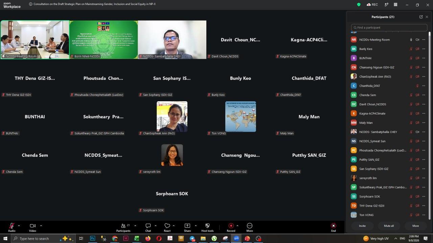Image resolution: width=433 pixels, height=243 pixels.
Task: Open Task View on the taskbar
Action: coord(81,238)
